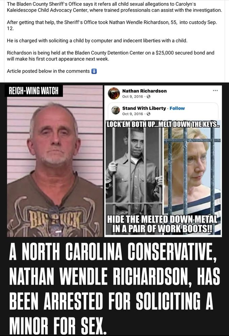Open the Nathan Richardson profile name link
Viewport: 229px width, 336px height.
coord(144,91)
